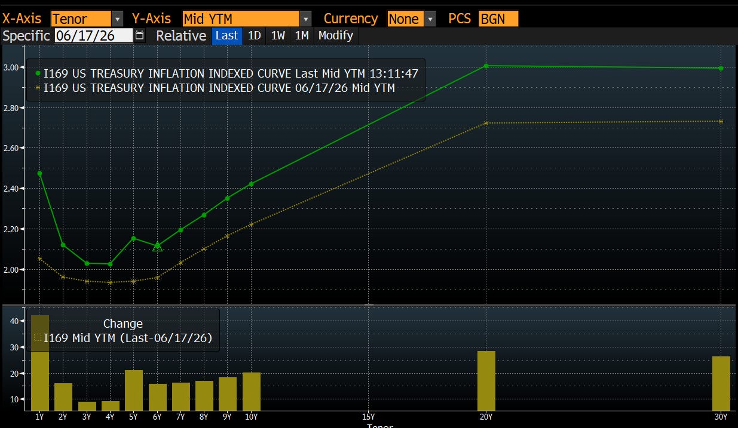The image size is (738, 428).
Task: Select the green 20Y data point on curve
Action: [x=486, y=66]
